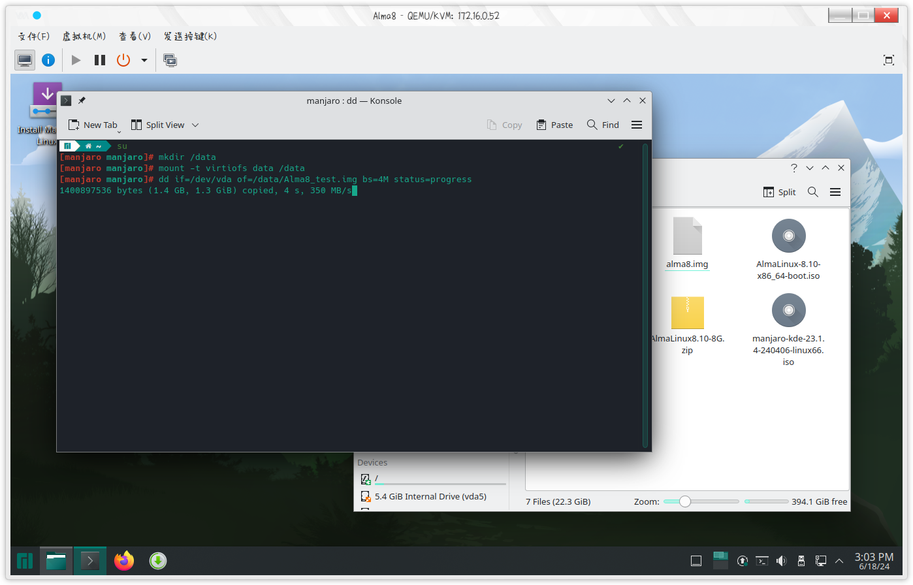
Task: Click the Konsole window terminal icon
Action: [x=66, y=101]
